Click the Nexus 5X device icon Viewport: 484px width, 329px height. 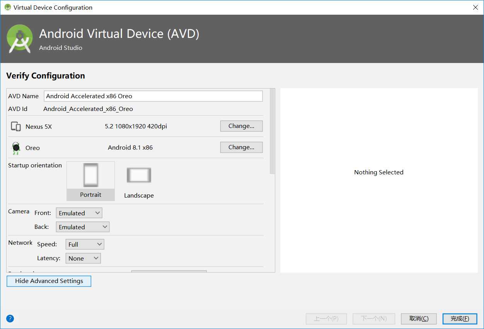[16, 126]
